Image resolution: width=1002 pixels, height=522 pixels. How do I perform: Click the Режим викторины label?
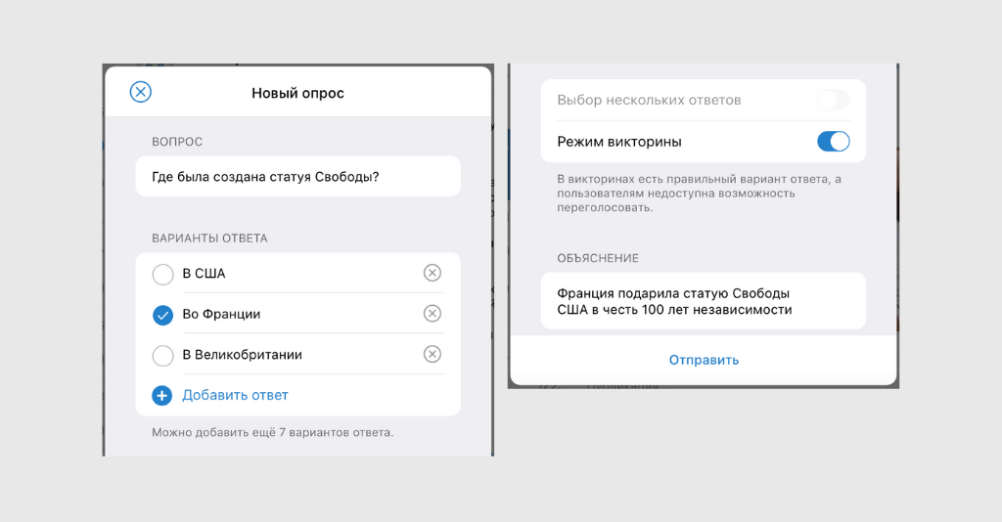(618, 142)
